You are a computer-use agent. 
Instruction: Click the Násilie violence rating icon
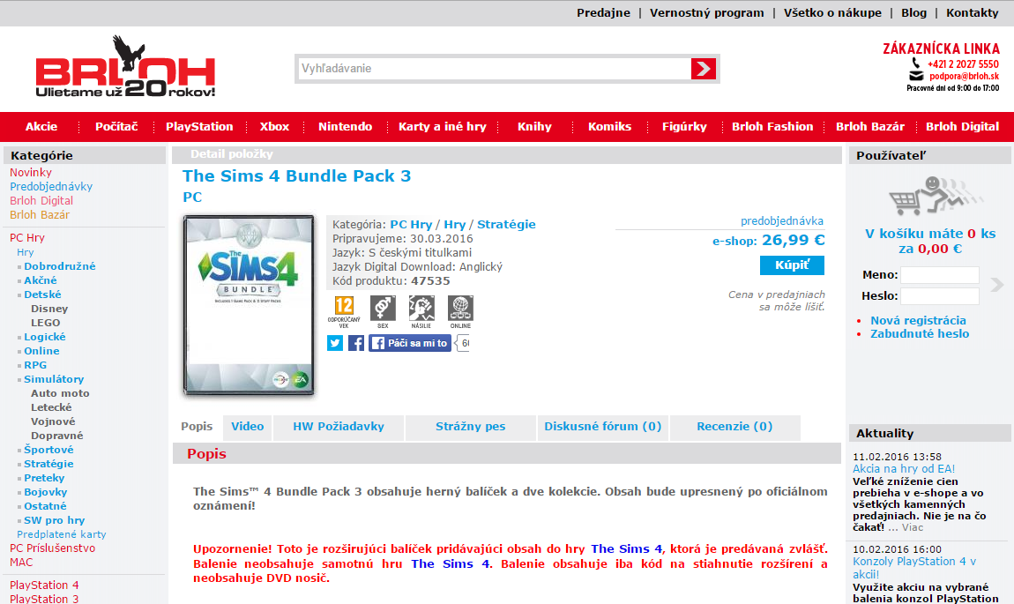coord(421,309)
